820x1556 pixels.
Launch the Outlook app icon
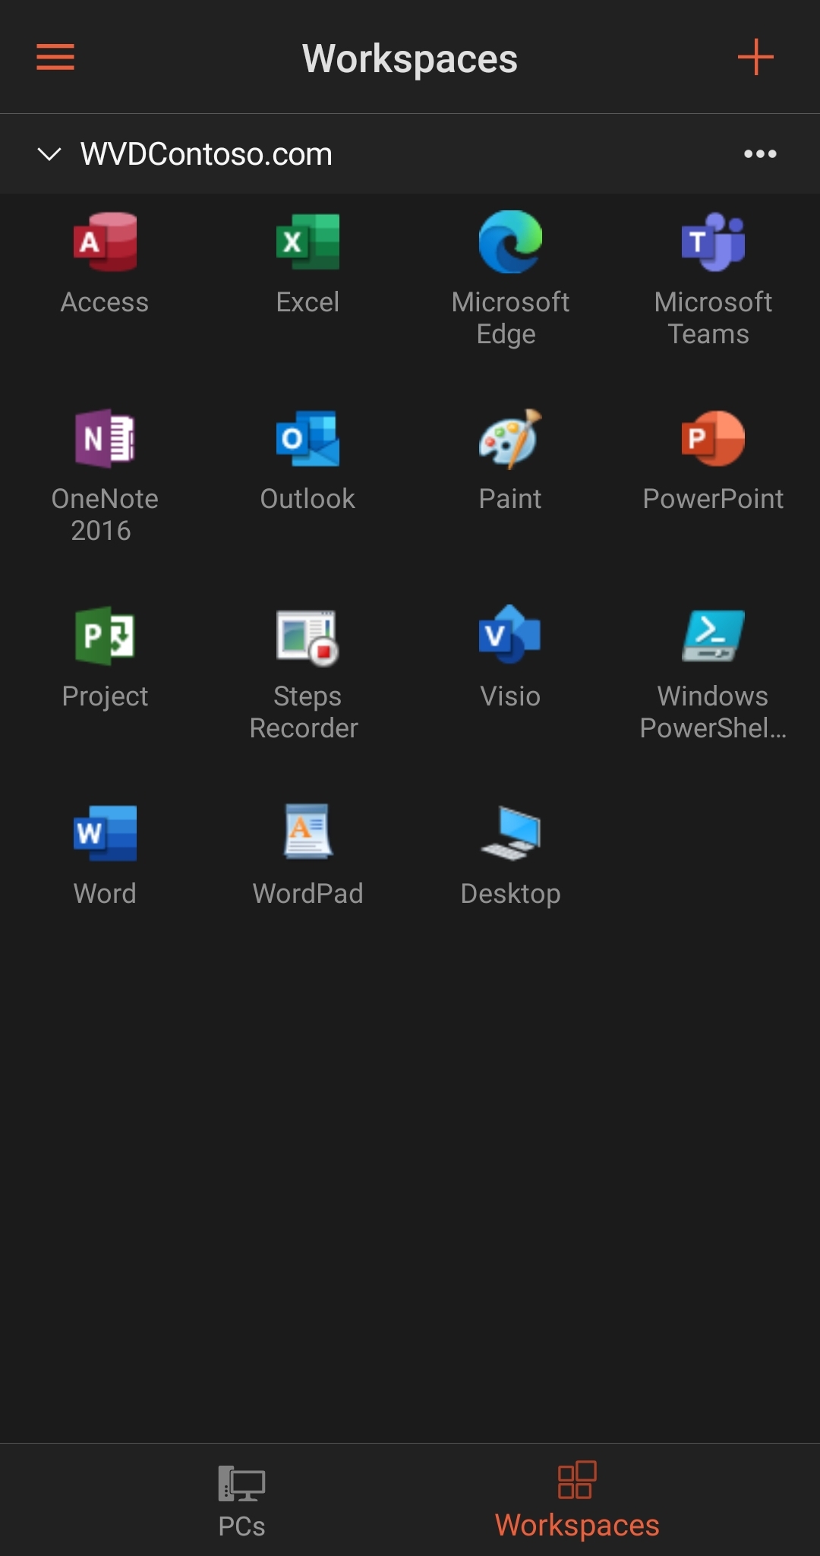(307, 438)
